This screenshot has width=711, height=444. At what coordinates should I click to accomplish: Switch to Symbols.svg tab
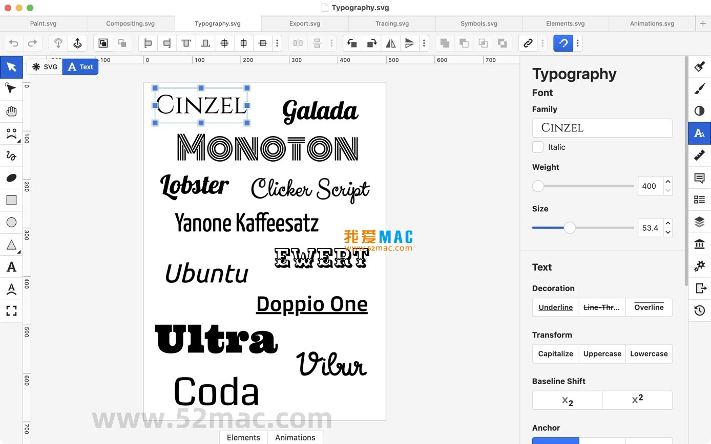(x=479, y=24)
